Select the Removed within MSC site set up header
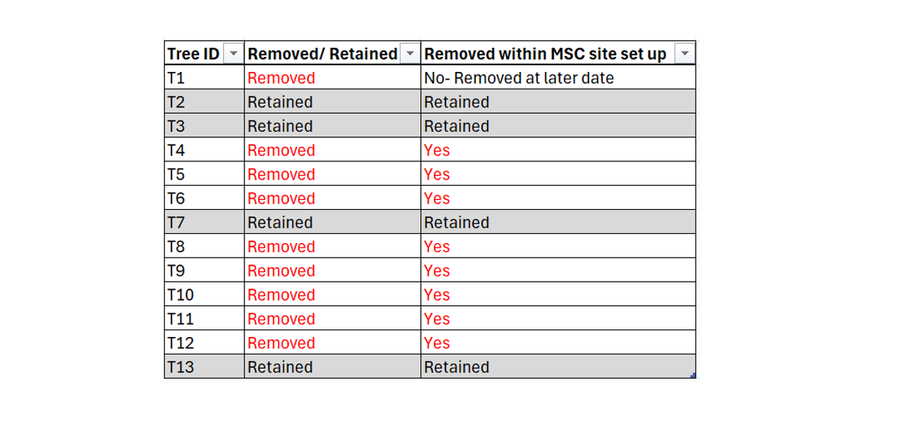The height and width of the screenshot is (437, 899). coord(545,54)
